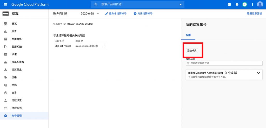Image resolution: width=266 pixels, height=128 pixels.
Task: Open the hamburger navigation menu
Action: pyautogui.click(x=6, y=4)
